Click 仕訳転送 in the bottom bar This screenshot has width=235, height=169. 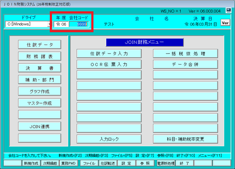coord(108,163)
